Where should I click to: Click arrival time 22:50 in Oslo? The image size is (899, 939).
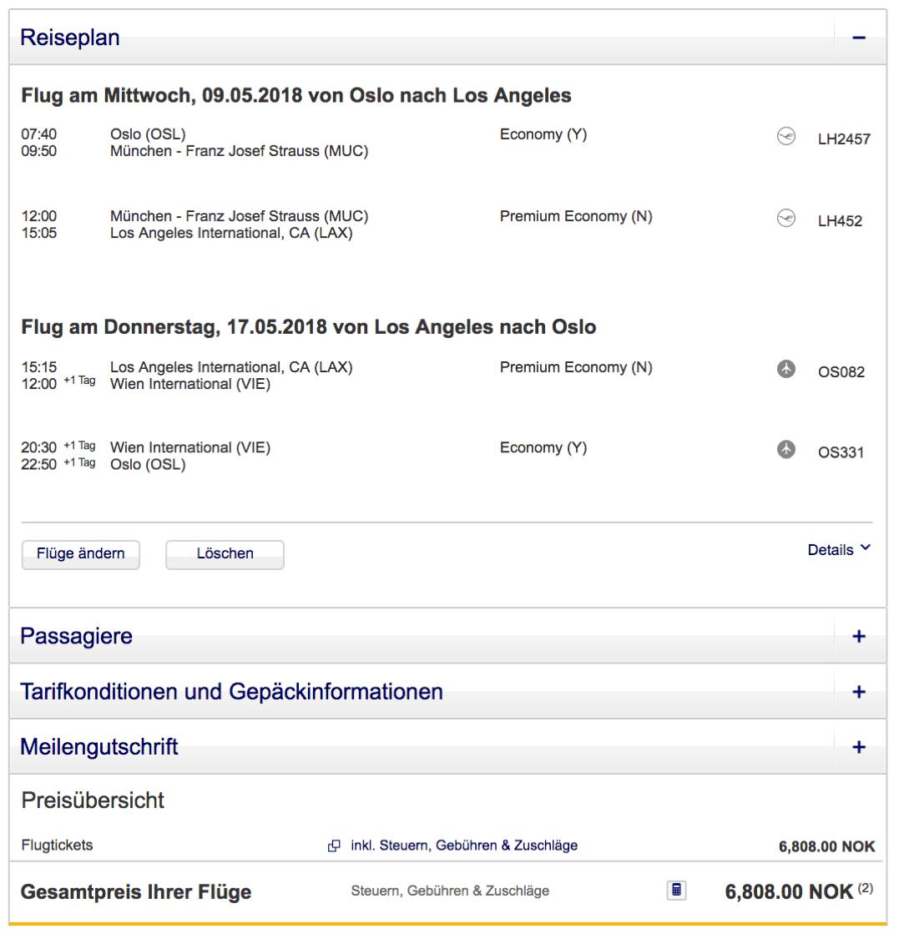coord(39,464)
